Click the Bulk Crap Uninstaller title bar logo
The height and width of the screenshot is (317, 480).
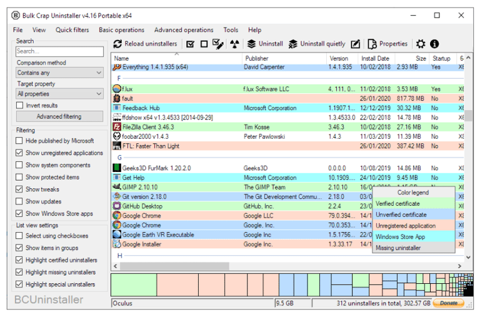point(16,15)
